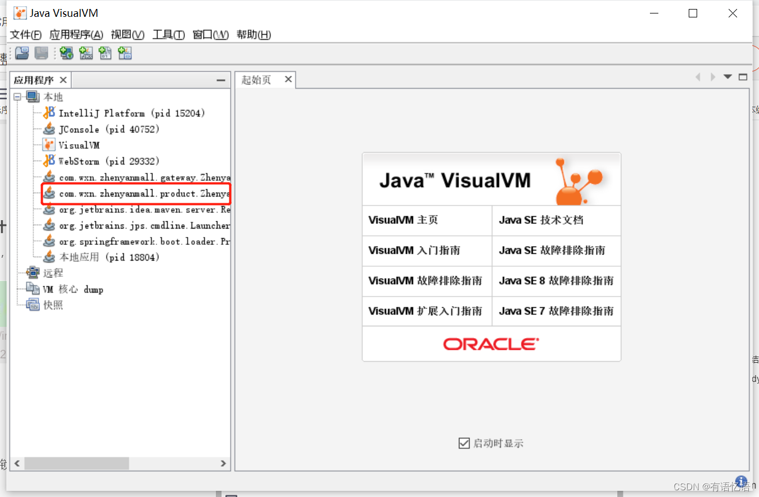Open the document list dropdown arrow beside tabs
The image size is (759, 497).
(728, 77)
